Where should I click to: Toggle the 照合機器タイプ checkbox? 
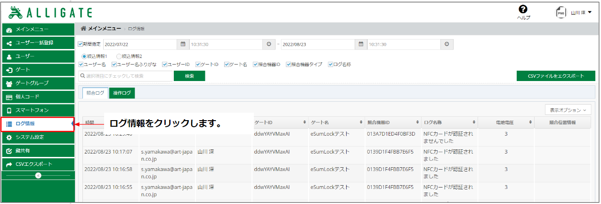[x=288, y=65]
